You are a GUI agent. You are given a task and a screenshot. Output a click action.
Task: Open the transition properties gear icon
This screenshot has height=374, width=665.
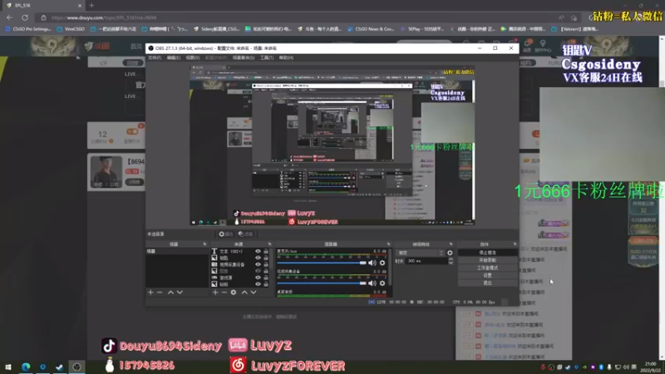450,253
